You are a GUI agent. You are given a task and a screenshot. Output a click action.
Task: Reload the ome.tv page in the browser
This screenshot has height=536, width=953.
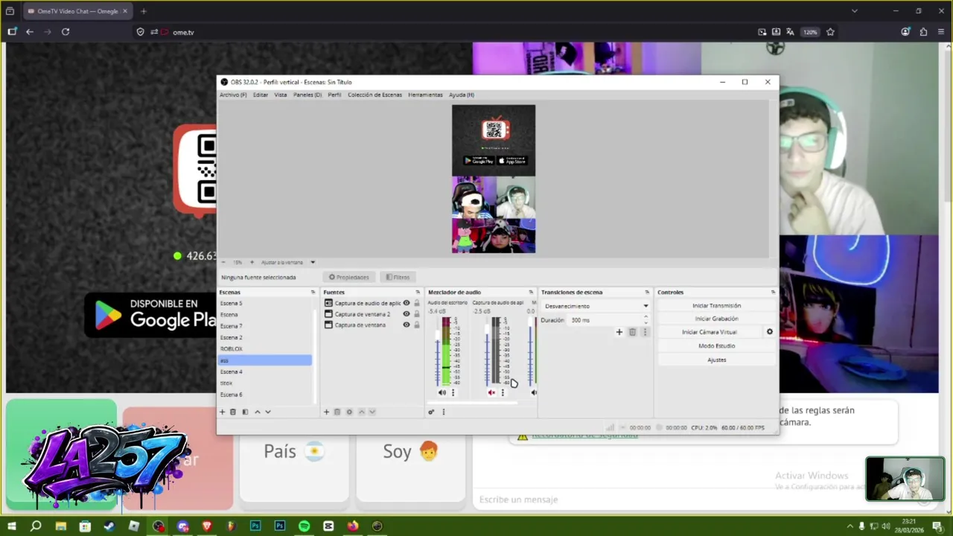tap(66, 32)
